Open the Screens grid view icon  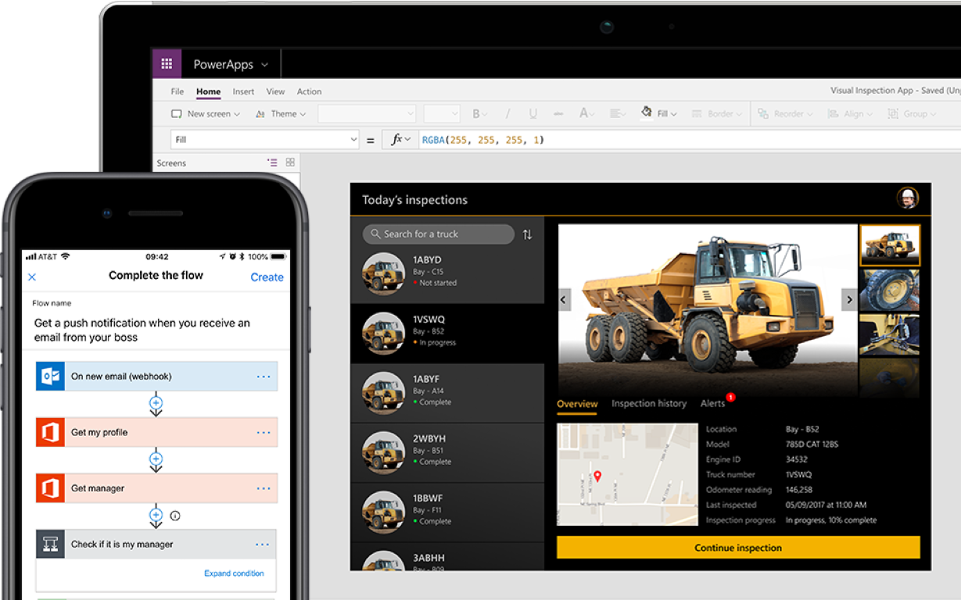point(289,162)
